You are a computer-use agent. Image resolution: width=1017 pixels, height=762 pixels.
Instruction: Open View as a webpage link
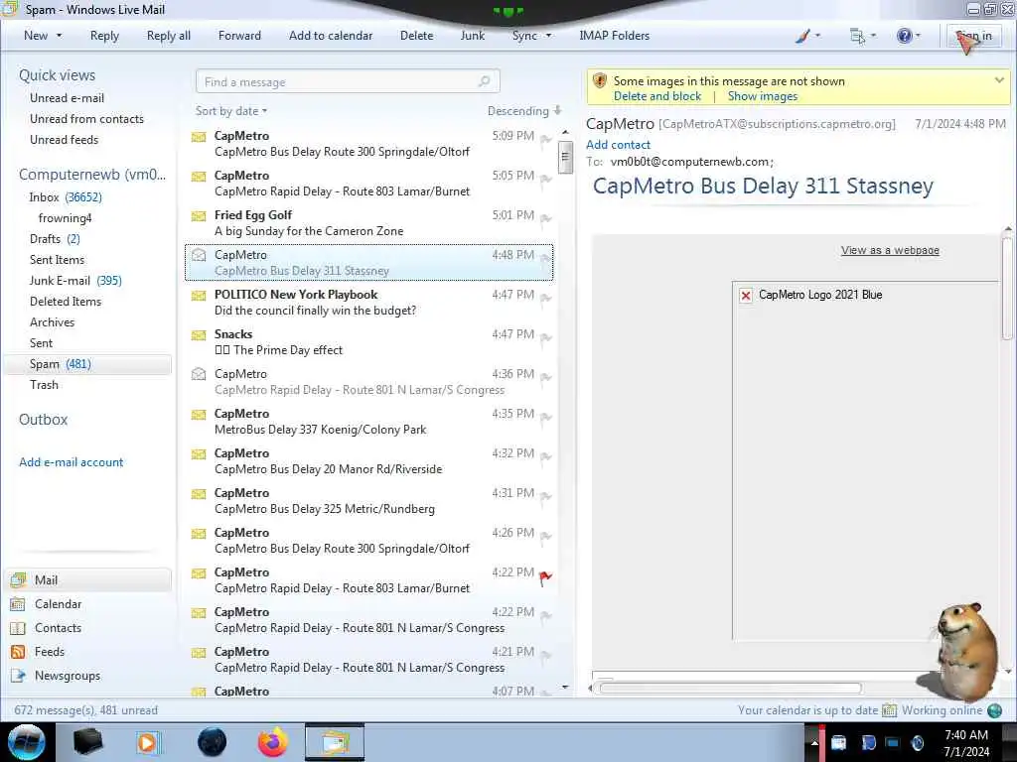click(x=890, y=250)
